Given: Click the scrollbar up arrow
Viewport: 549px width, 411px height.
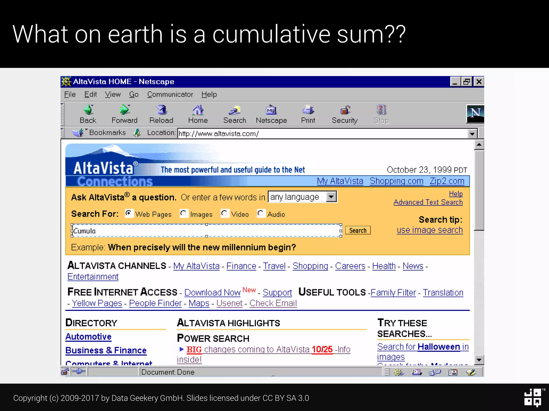Looking at the screenshot, I should coord(479,145).
